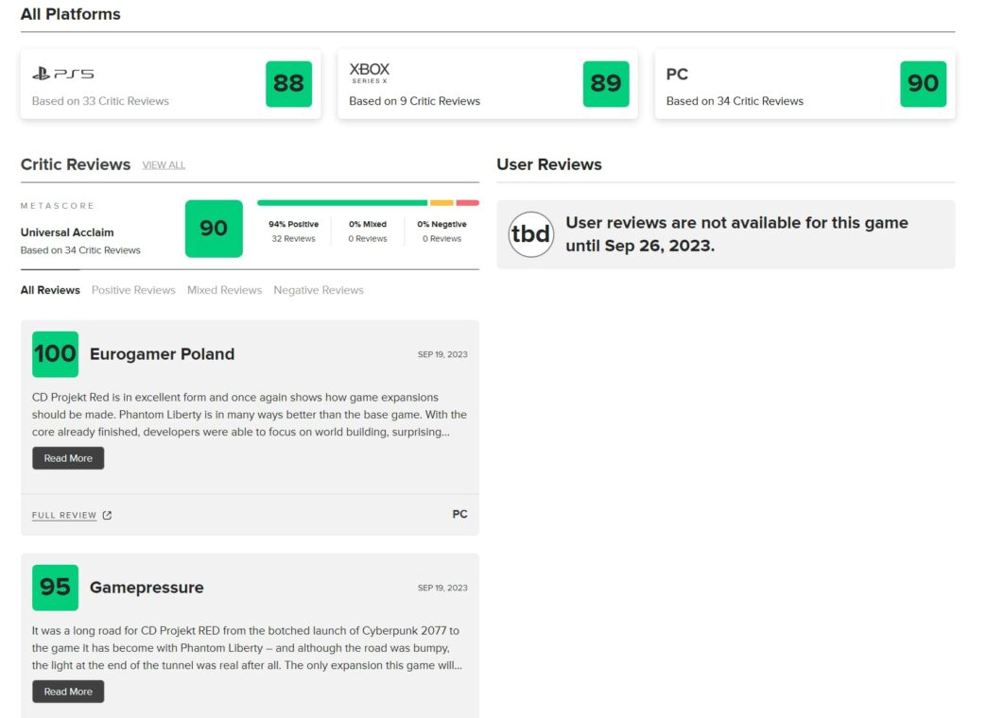The width and height of the screenshot is (987, 718).
Task: Open PC platform score 90 badge
Action: point(924,84)
